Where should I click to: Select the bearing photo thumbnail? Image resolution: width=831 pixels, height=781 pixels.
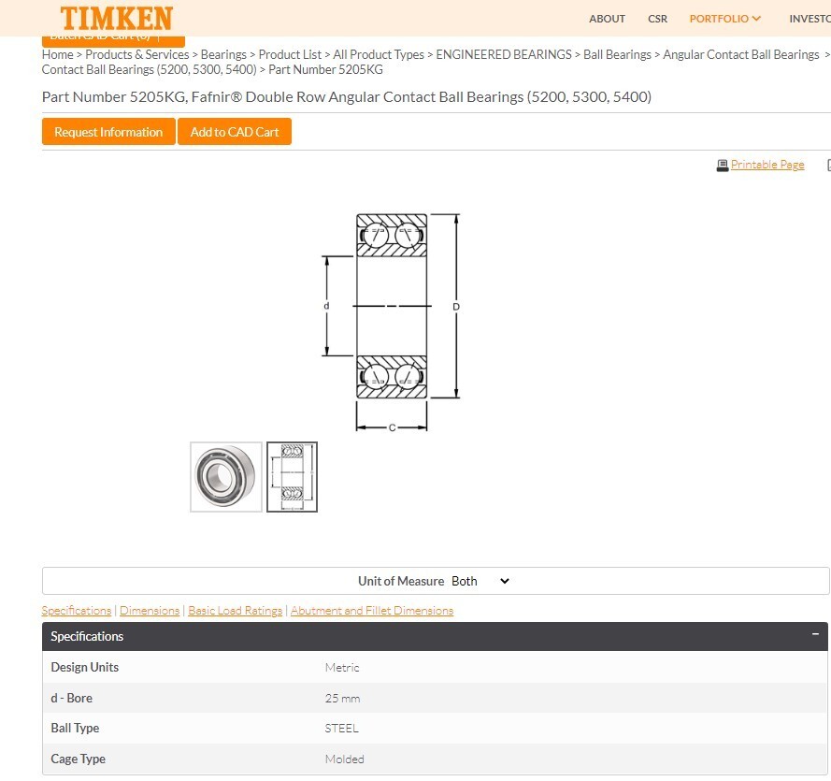coord(226,477)
